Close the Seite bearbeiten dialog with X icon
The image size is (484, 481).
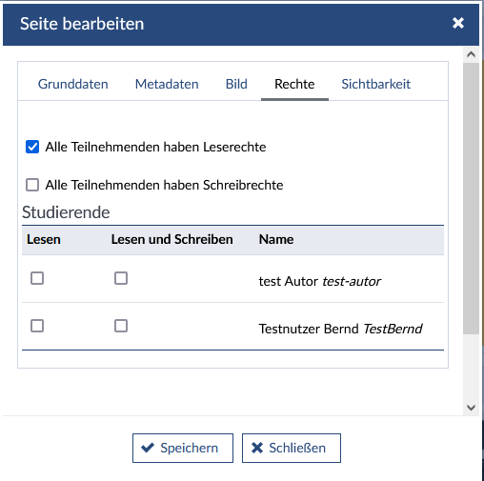click(x=458, y=23)
